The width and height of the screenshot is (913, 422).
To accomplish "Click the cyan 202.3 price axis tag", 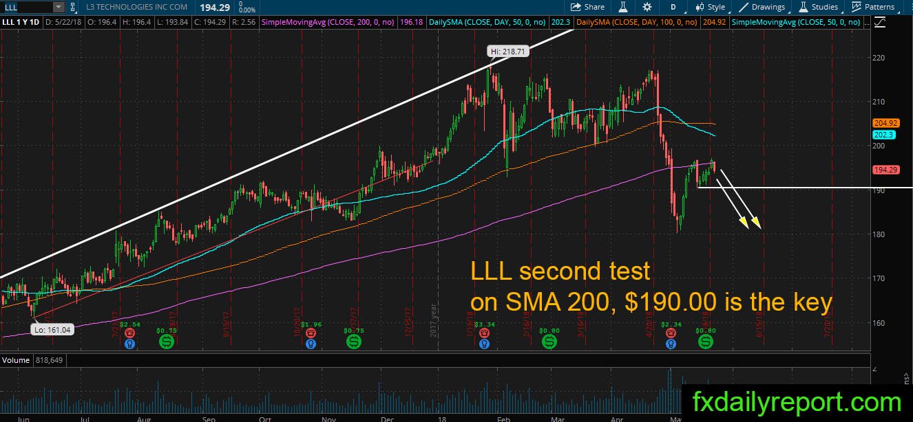I will click(883, 135).
